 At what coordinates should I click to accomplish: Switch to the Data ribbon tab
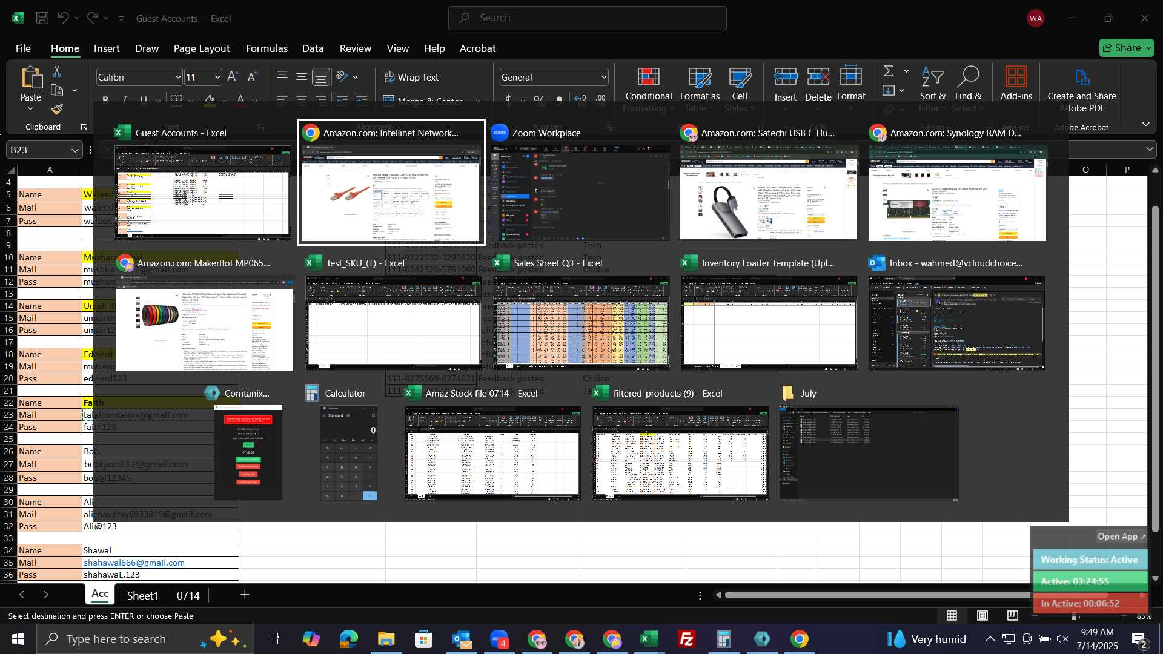pos(313,48)
